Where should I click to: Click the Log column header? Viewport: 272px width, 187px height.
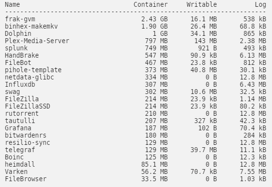click(260, 5)
